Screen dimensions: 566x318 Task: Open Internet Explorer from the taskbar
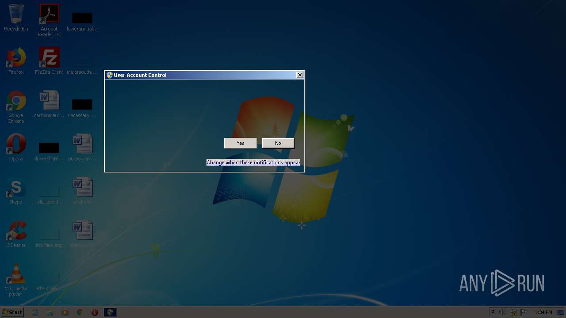pos(35,312)
